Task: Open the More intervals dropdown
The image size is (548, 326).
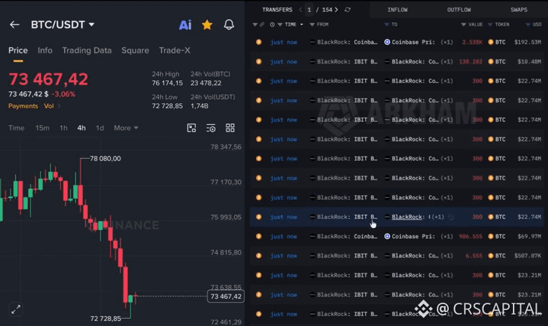Action: click(x=126, y=128)
